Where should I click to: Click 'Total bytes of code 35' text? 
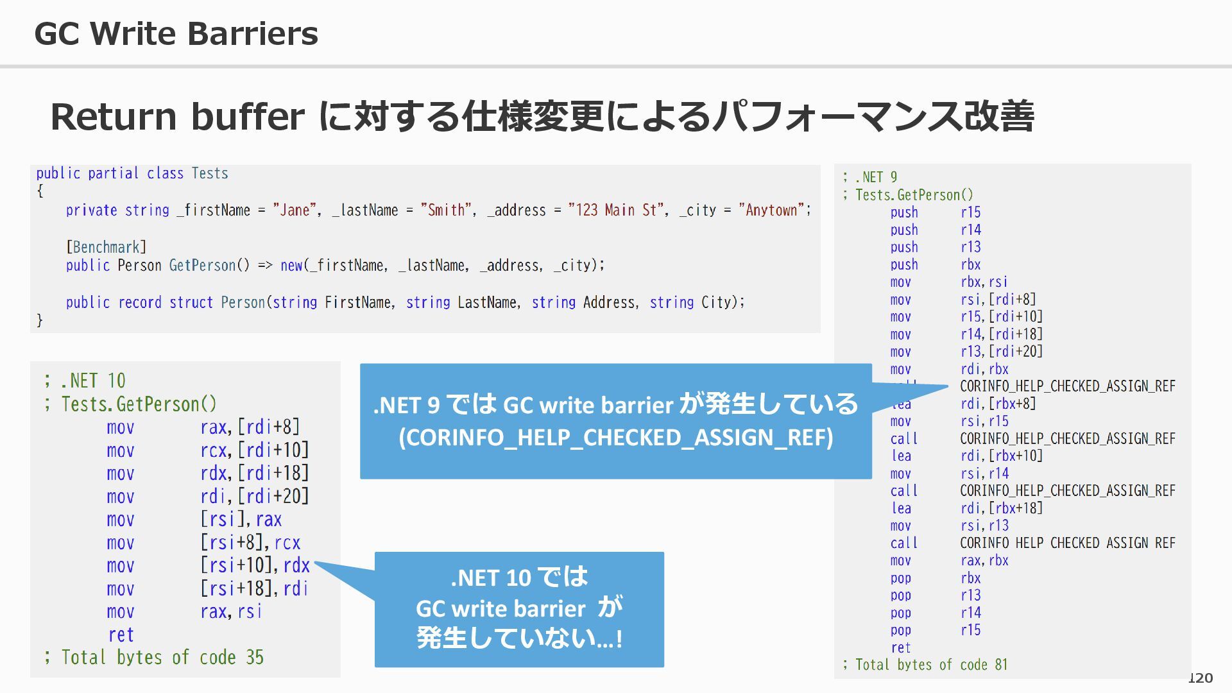pos(154,657)
